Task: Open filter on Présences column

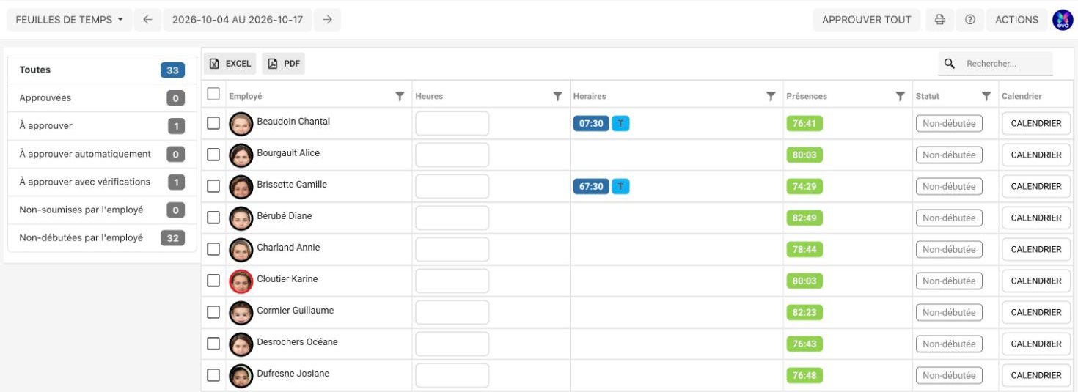Action: 900,96
